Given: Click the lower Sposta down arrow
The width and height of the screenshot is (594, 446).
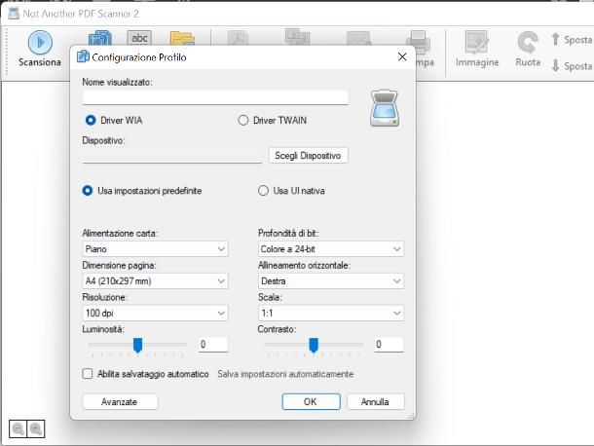Looking at the screenshot, I should pyautogui.click(x=555, y=65).
